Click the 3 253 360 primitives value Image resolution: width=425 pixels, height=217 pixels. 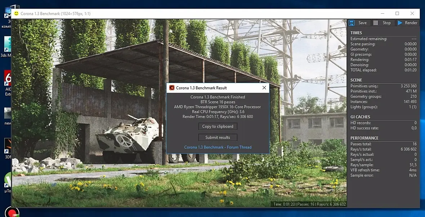pos(409,86)
